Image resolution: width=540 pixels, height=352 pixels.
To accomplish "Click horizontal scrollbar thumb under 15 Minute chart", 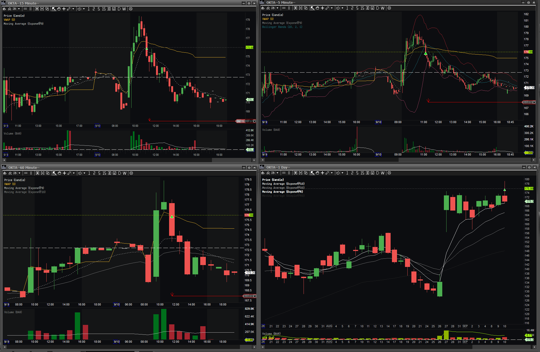I will 231,160.
